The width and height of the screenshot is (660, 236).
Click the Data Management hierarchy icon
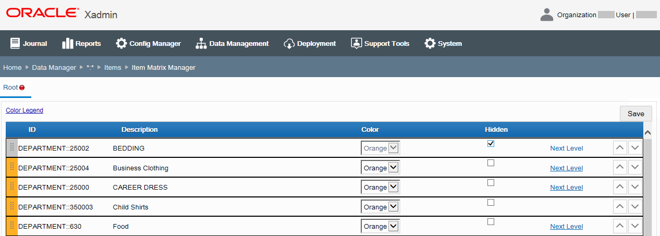(x=201, y=43)
